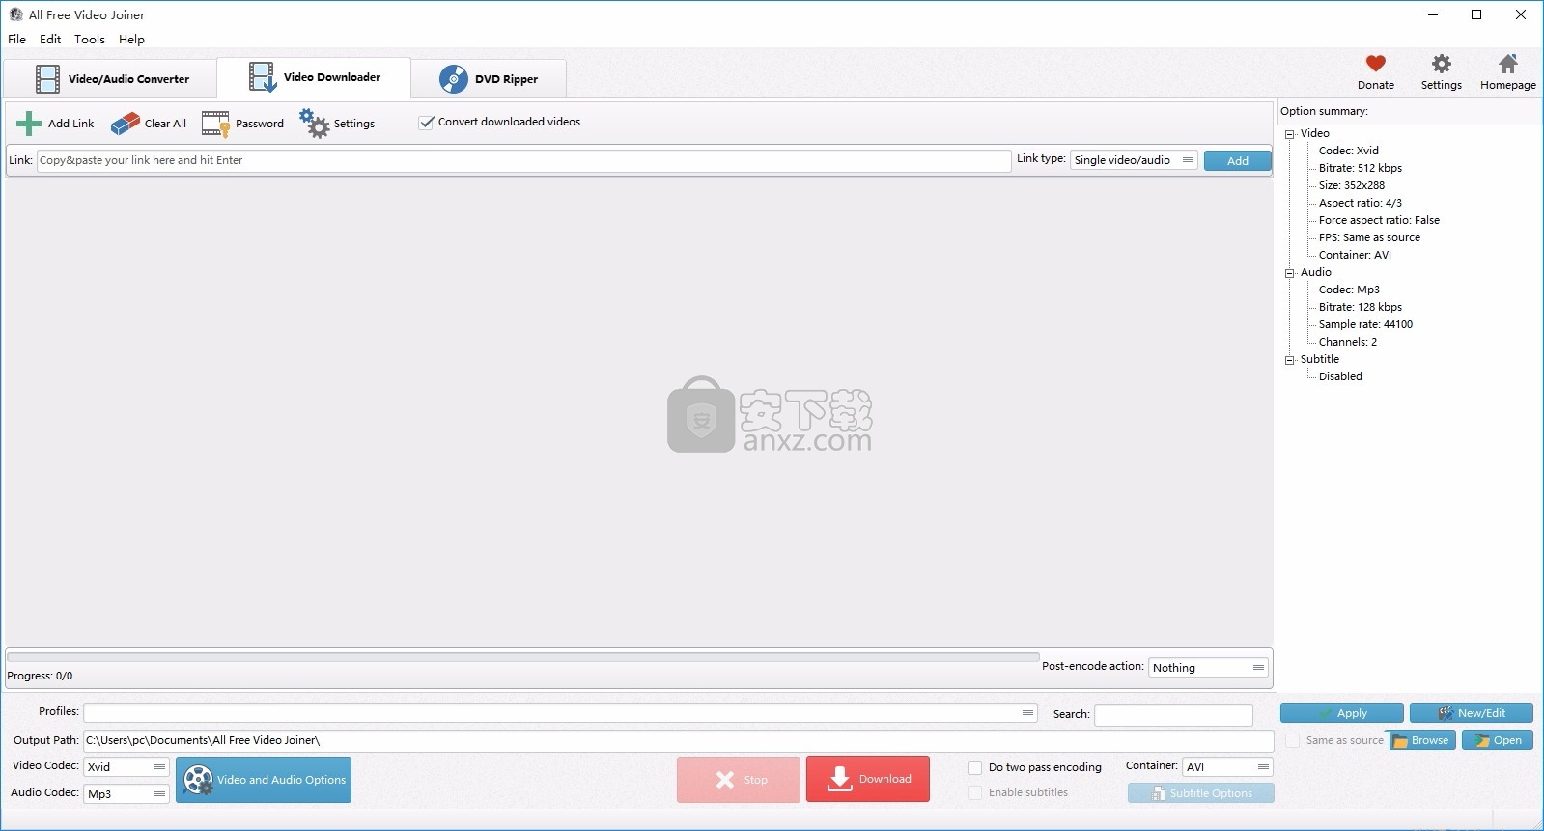Click the Clear All eraser icon

click(126, 124)
